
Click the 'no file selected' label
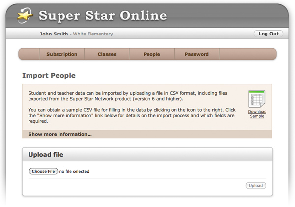pyautogui.click(x=74, y=171)
